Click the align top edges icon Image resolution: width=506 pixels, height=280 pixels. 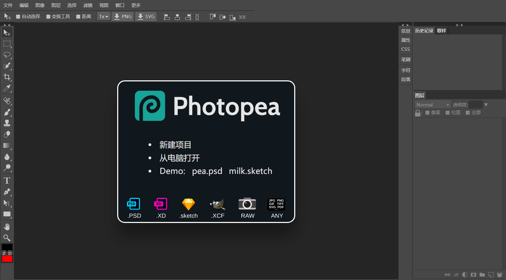[213, 17]
